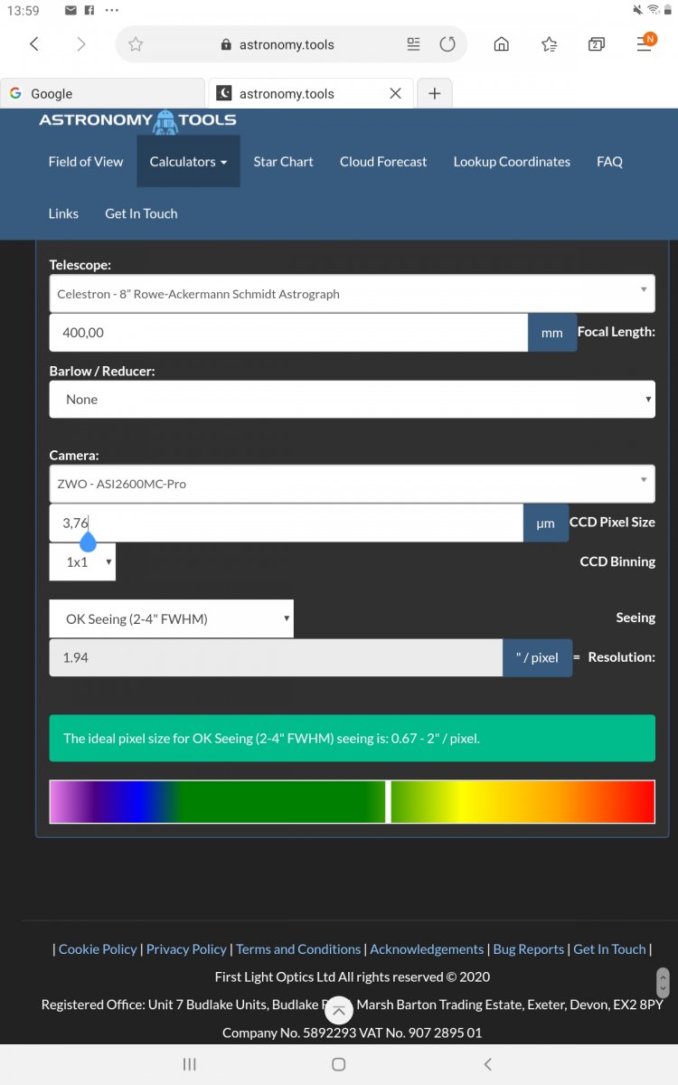
Task: Open the Privacy Policy link
Action: [186, 948]
